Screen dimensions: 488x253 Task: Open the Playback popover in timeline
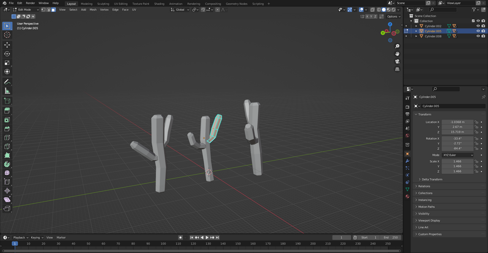[x=21, y=237]
